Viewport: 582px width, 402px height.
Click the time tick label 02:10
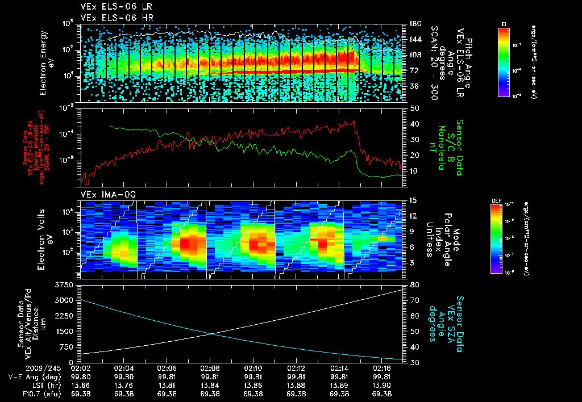tap(253, 368)
